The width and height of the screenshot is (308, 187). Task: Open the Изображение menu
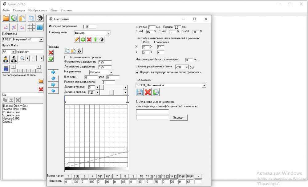click(x=38, y=10)
